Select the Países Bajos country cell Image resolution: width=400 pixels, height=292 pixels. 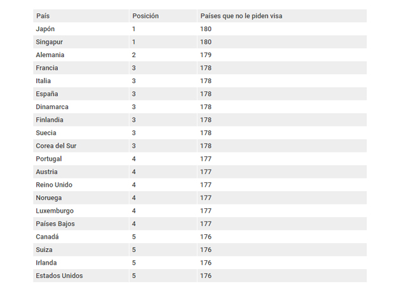click(55, 224)
